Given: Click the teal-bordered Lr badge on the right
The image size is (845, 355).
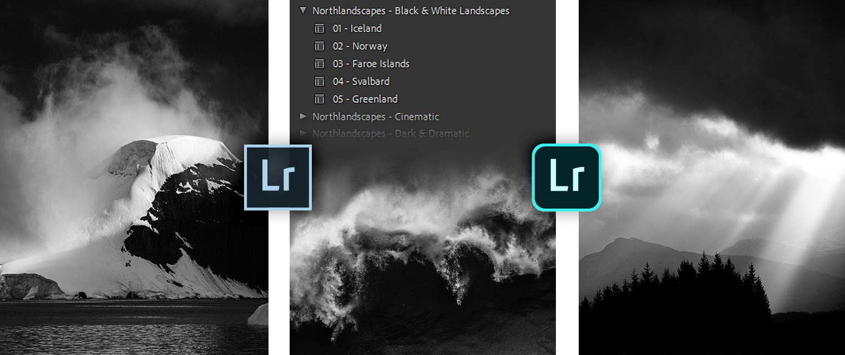Looking at the screenshot, I should (566, 177).
